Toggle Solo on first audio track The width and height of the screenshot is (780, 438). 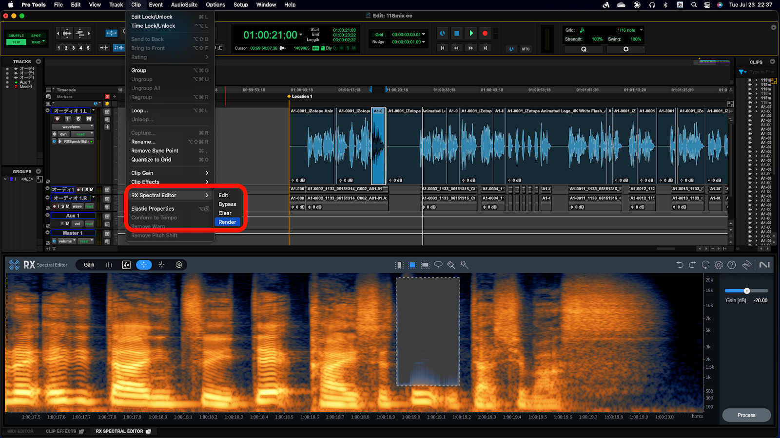point(78,119)
